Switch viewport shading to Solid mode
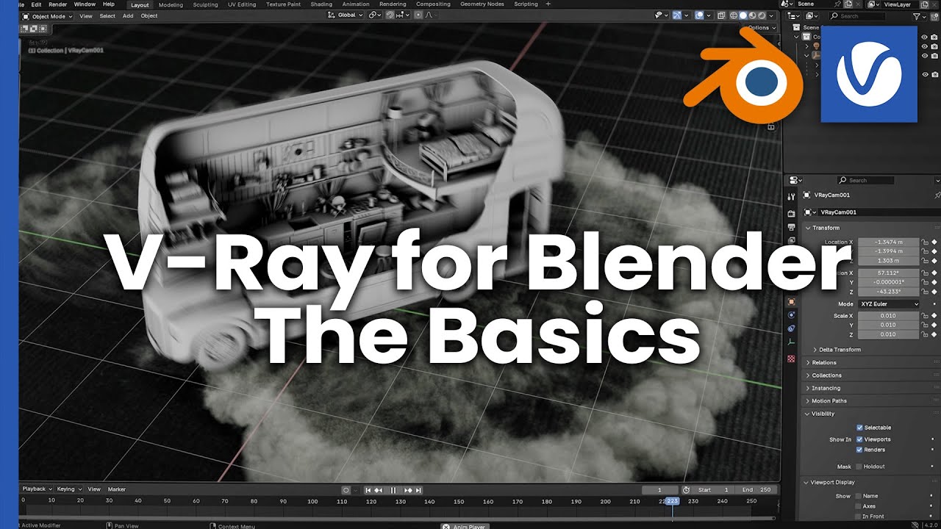The image size is (941, 529). [743, 15]
